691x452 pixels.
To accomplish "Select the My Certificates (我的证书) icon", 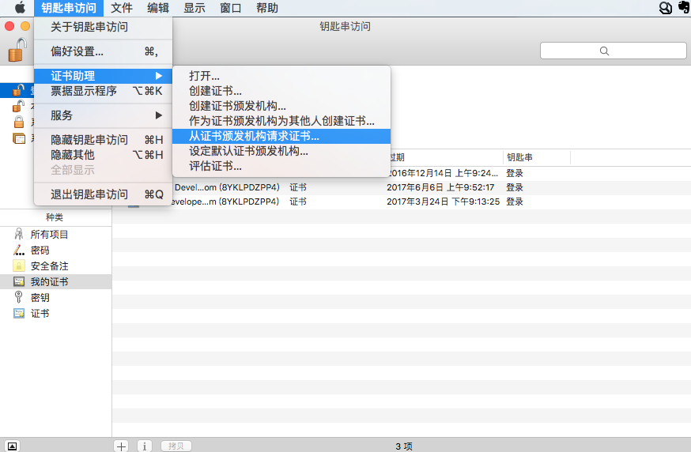I will pos(18,281).
